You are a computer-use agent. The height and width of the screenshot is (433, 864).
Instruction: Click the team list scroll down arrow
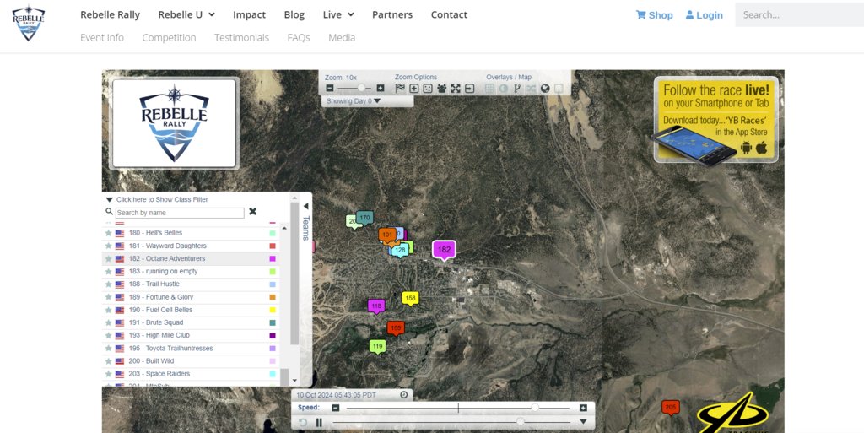[x=294, y=380]
